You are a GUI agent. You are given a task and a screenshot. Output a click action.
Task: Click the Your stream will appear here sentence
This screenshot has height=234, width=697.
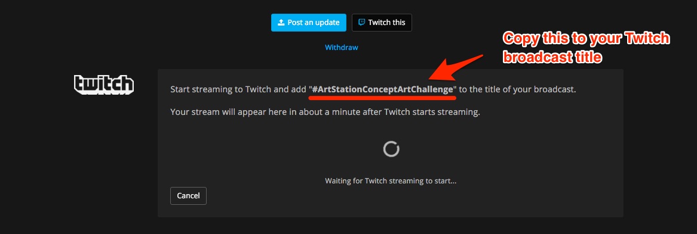[326, 112]
